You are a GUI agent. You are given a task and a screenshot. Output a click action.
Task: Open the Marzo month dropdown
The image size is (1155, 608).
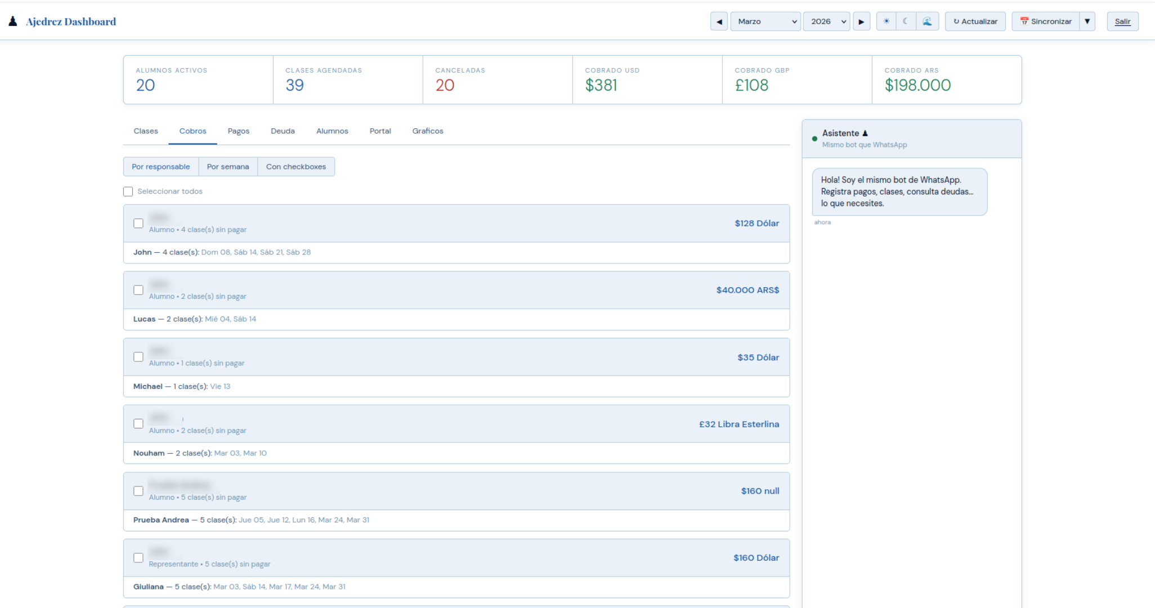[x=765, y=21]
